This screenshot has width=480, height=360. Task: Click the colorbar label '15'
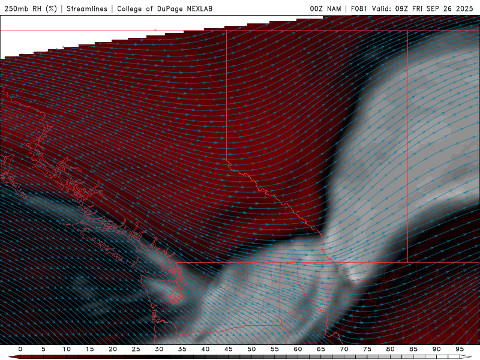point(89,349)
